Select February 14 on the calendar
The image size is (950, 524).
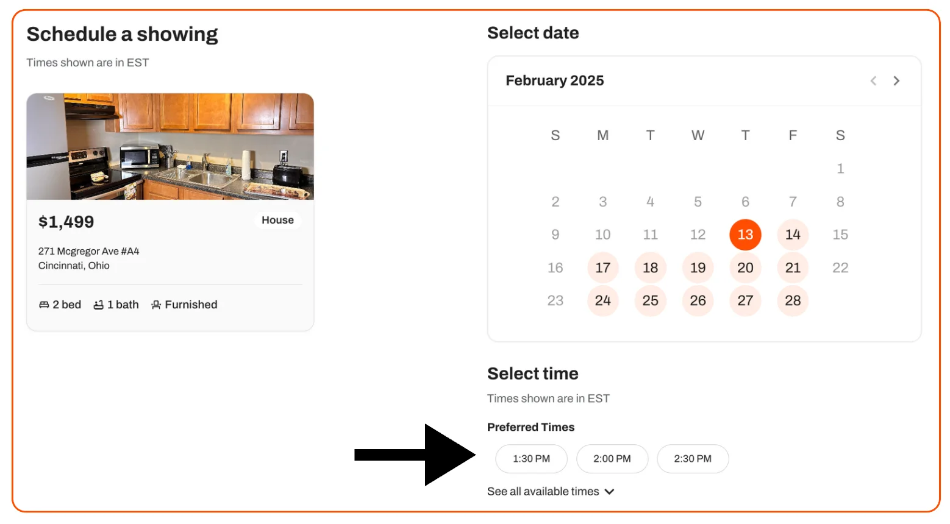793,235
